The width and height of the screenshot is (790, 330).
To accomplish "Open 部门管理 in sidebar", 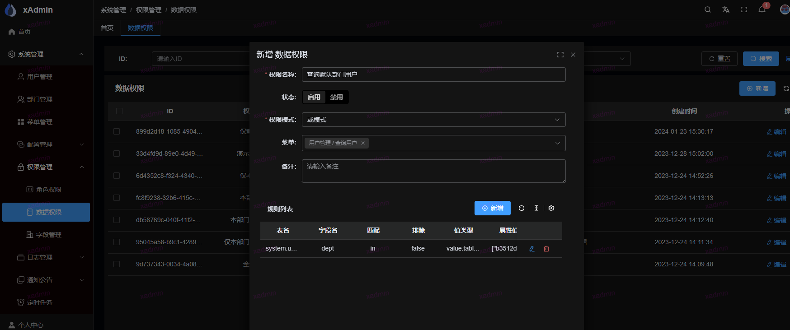I will coord(47,99).
